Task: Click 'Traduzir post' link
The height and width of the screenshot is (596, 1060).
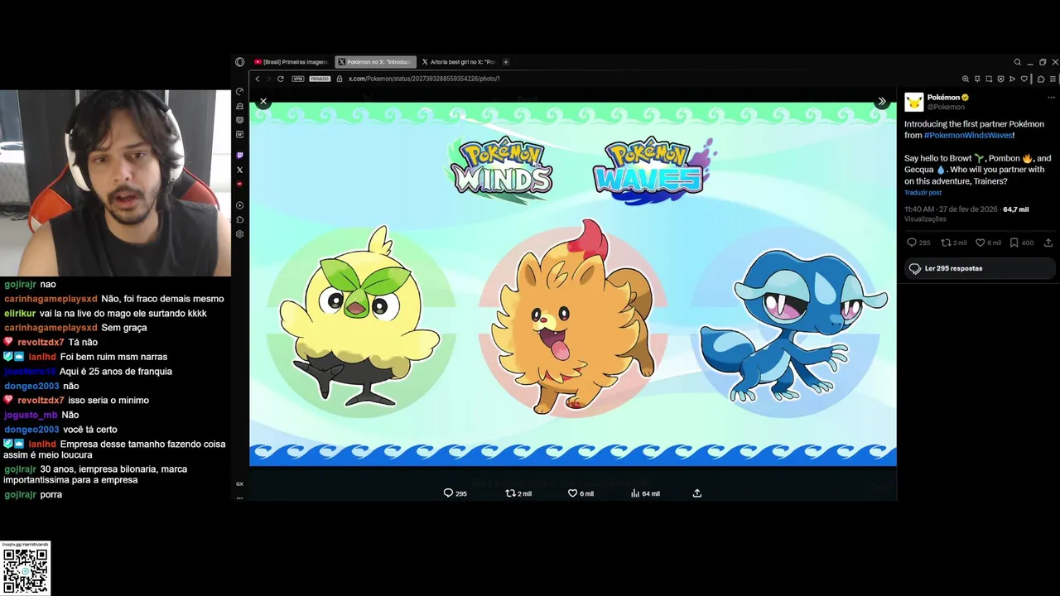Action: click(923, 193)
